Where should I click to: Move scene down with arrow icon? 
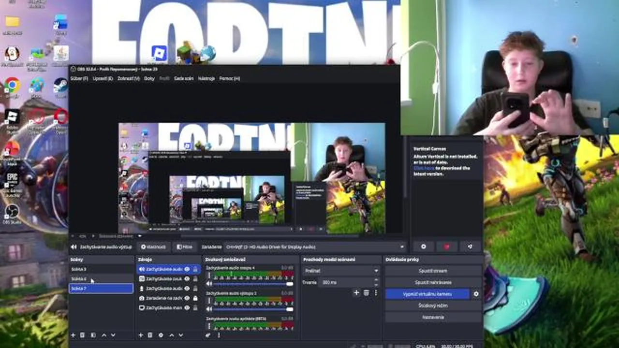coord(113,335)
